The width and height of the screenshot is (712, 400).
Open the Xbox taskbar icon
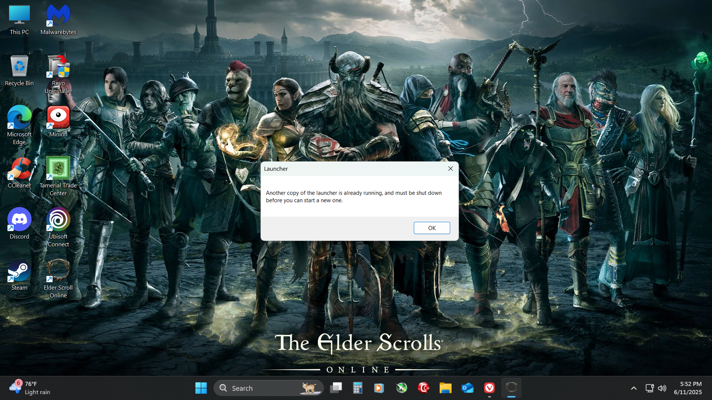coord(402,388)
